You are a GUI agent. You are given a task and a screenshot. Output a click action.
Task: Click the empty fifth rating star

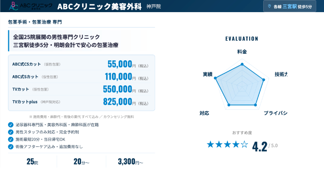click(x=244, y=144)
